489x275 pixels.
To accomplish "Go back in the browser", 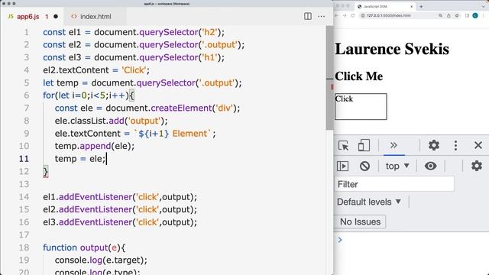I will [336, 15].
